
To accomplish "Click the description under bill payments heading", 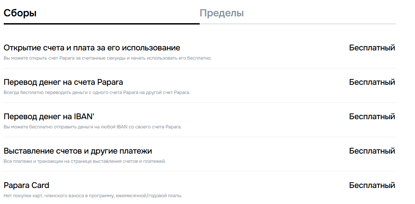I will 84,161.
